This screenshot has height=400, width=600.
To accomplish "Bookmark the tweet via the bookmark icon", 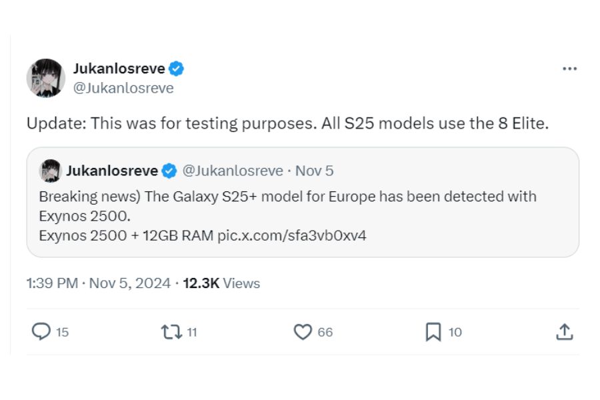I will click(x=434, y=331).
